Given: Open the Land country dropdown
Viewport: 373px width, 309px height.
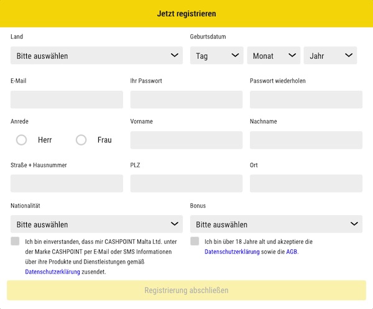Looking at the screenshot, I should pyautogui.click(x=96, y=55).
